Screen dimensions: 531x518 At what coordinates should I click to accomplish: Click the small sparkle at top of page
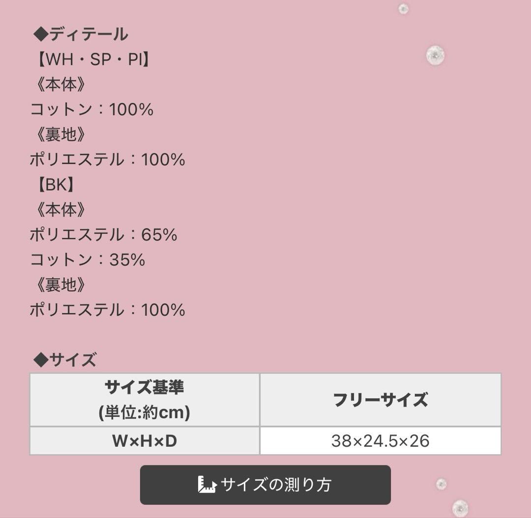402,9
